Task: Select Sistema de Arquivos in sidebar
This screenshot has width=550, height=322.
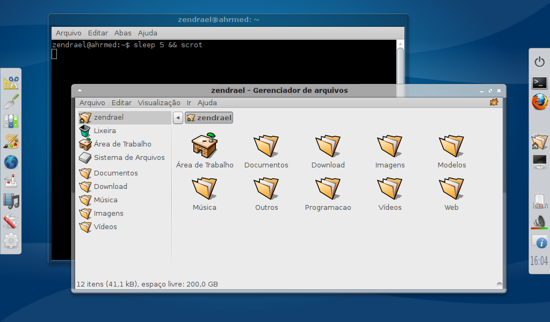Action: click(129, 157)
